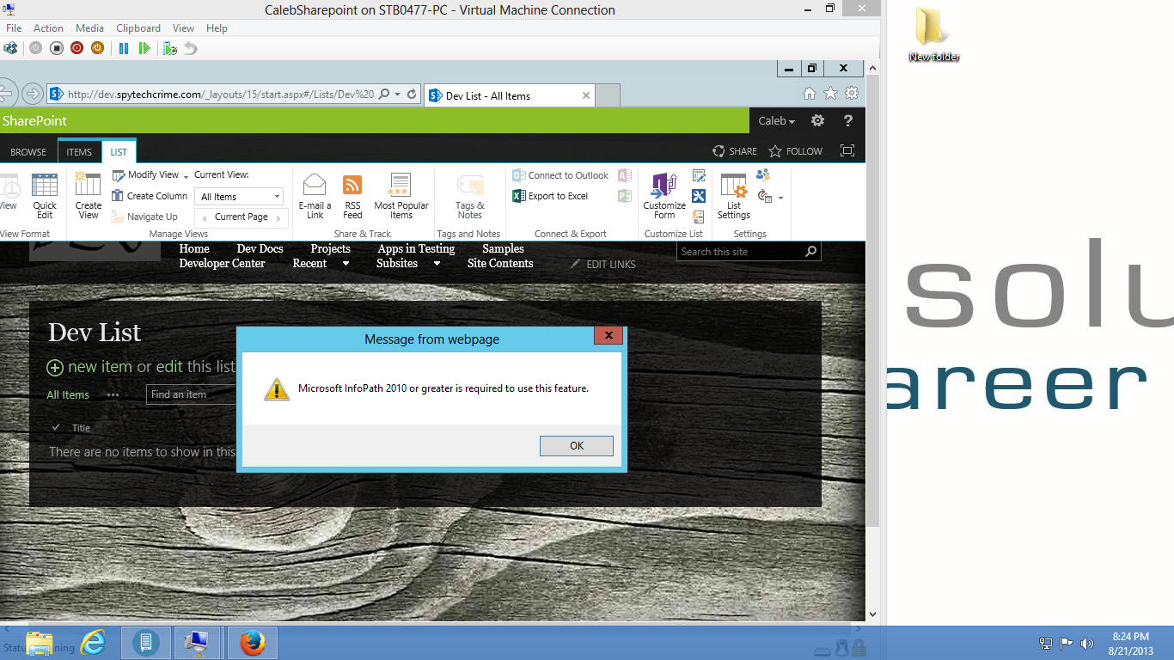This screenshot has height=660, width=1174.
Task: Click the IE address bar URL
Action: tap(221, 95)
